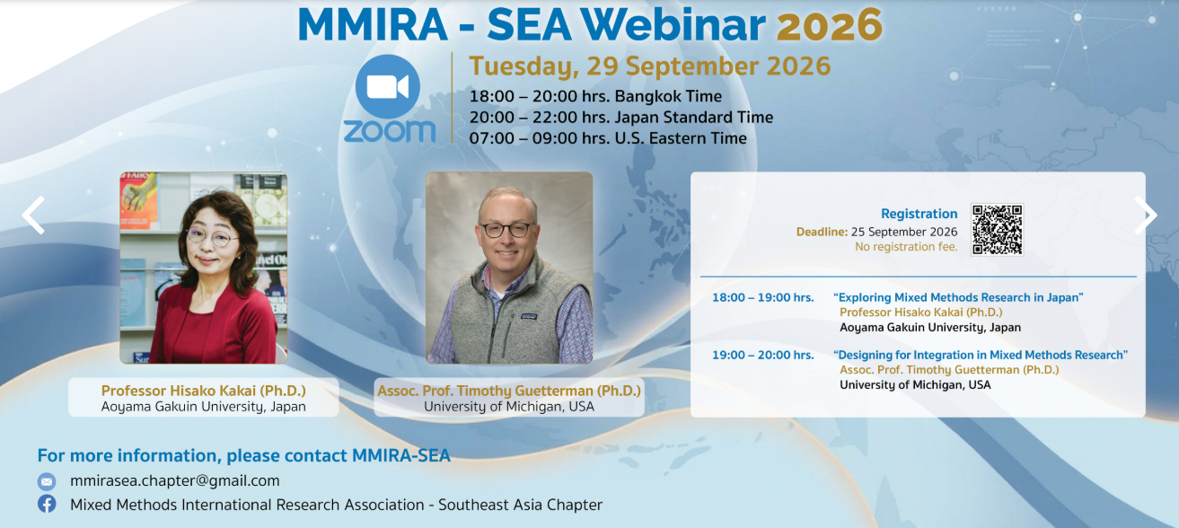Click the 18:00 – 19:00 hrs. schedule time
The width and height of the screenshot is (1179, 528).
[x=763, y=297]
